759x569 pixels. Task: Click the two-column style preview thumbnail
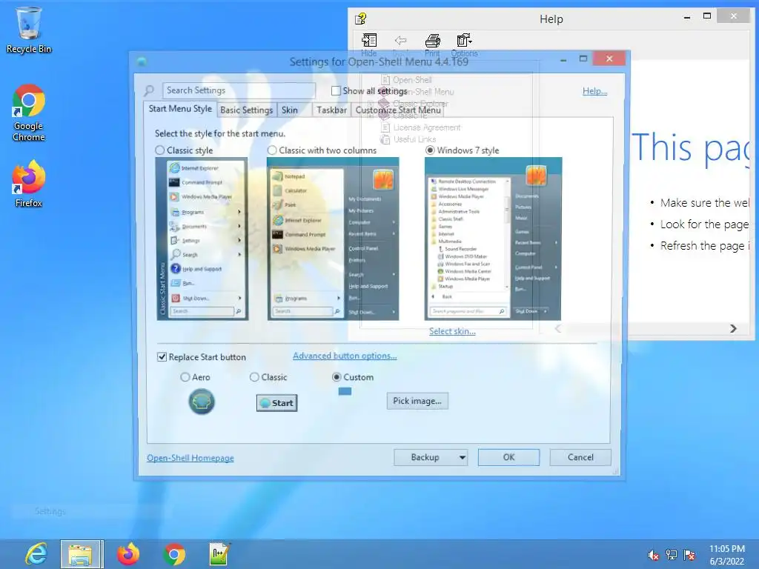point(333,239)
